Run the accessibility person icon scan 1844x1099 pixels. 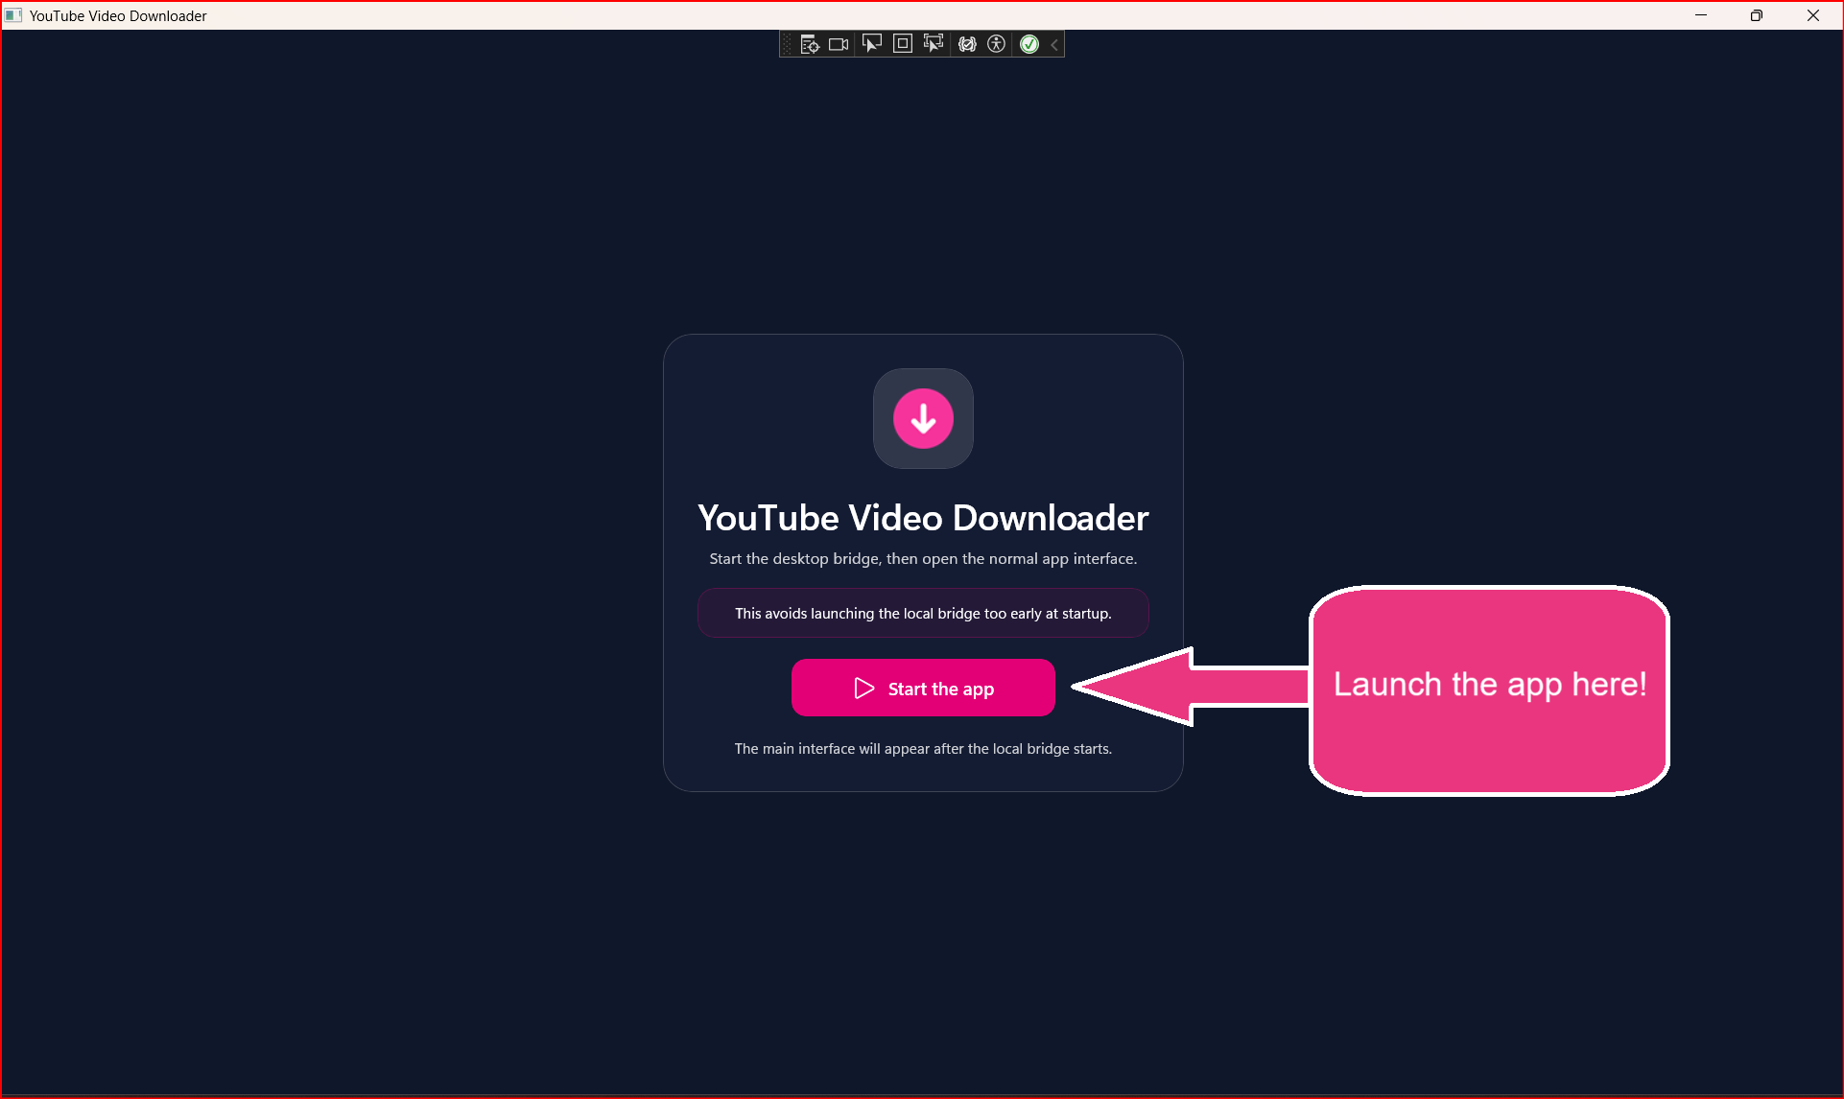(997, 44)
